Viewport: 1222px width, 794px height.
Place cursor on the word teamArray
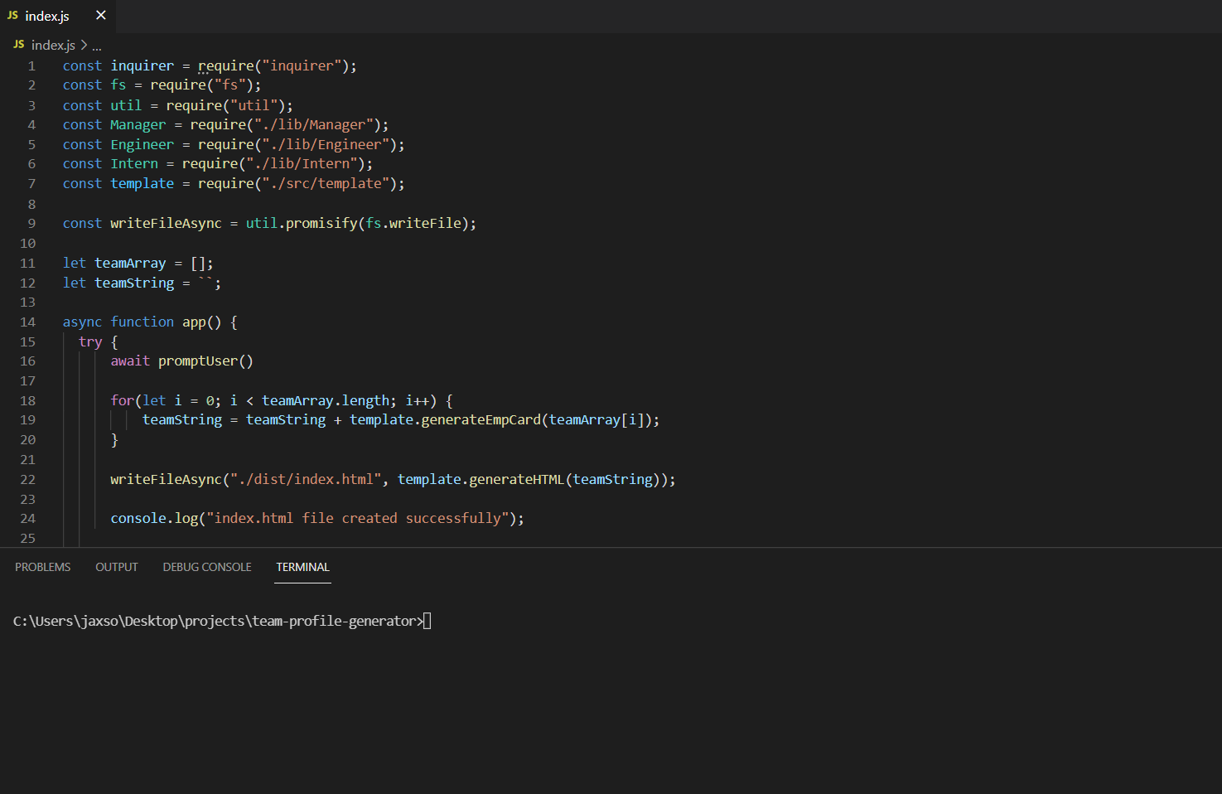130,263
